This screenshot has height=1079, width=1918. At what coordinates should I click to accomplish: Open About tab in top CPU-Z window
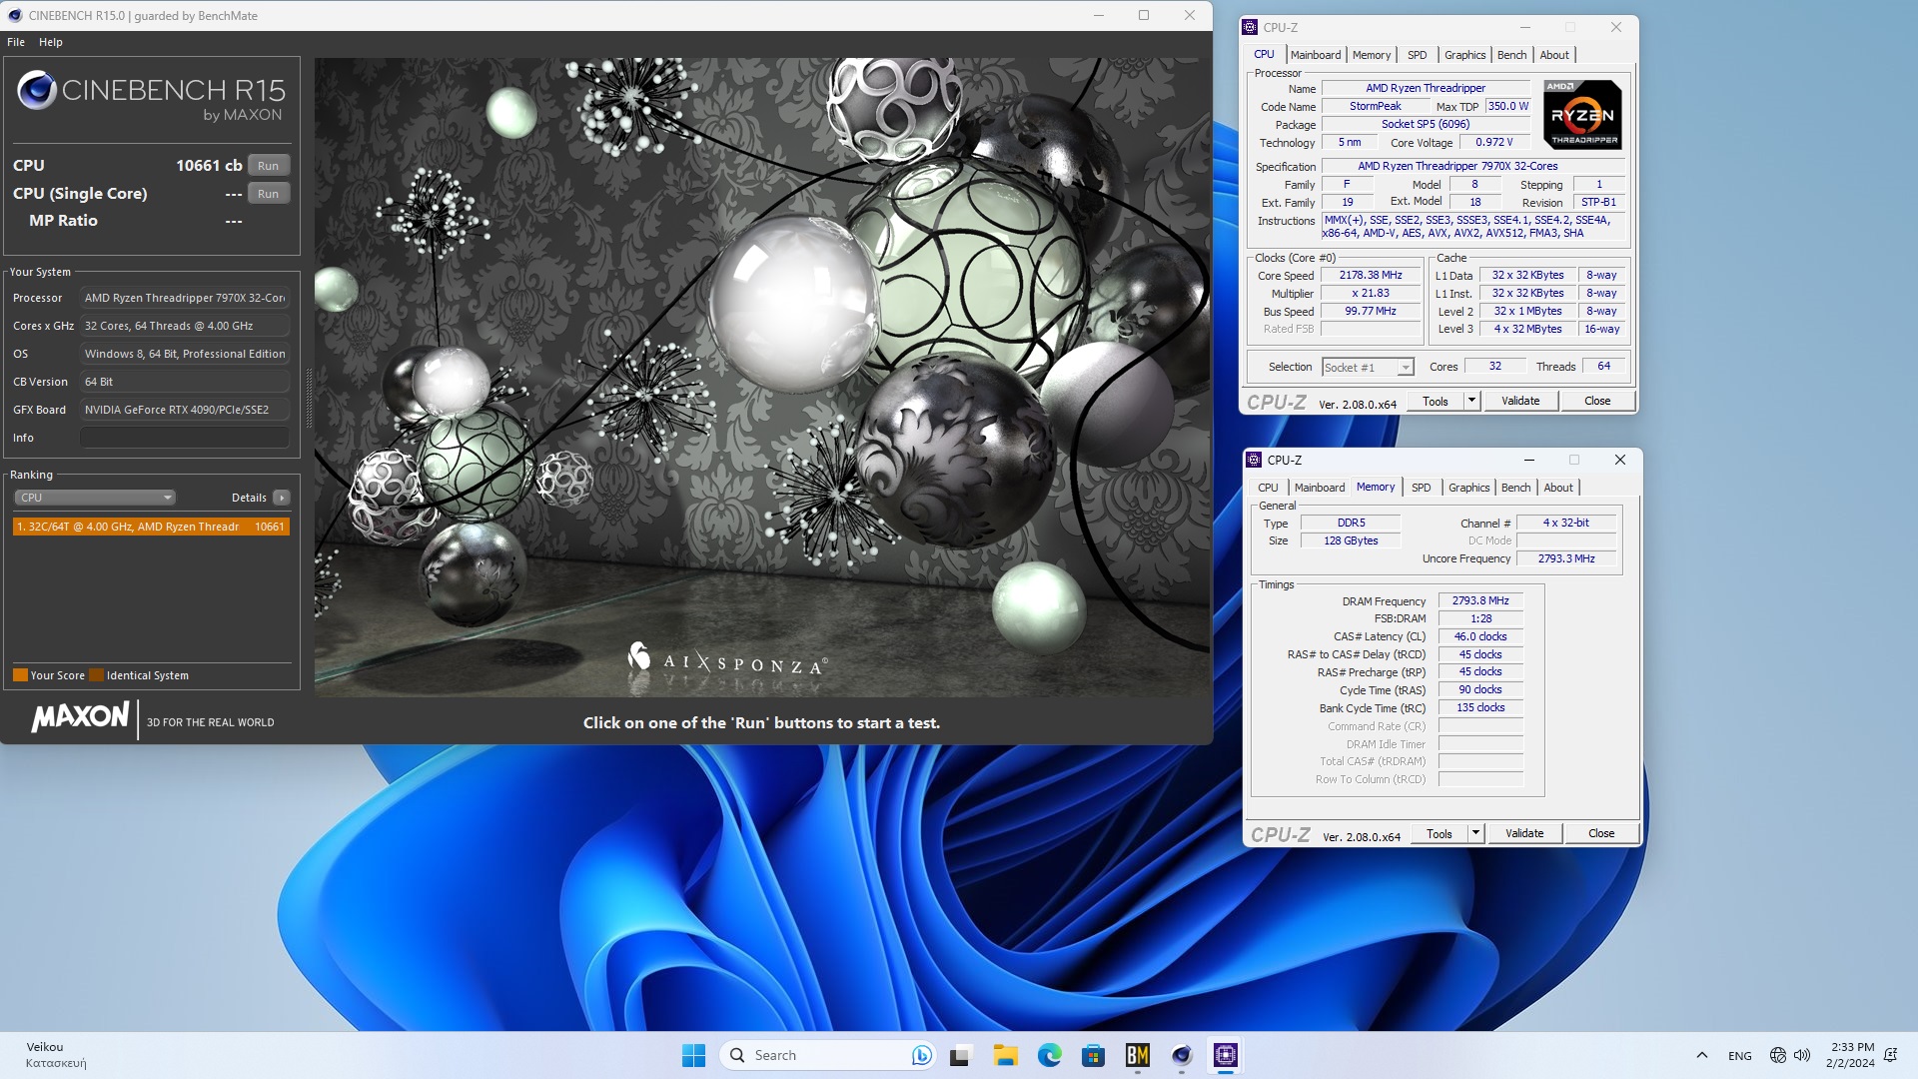(1554, 55)
